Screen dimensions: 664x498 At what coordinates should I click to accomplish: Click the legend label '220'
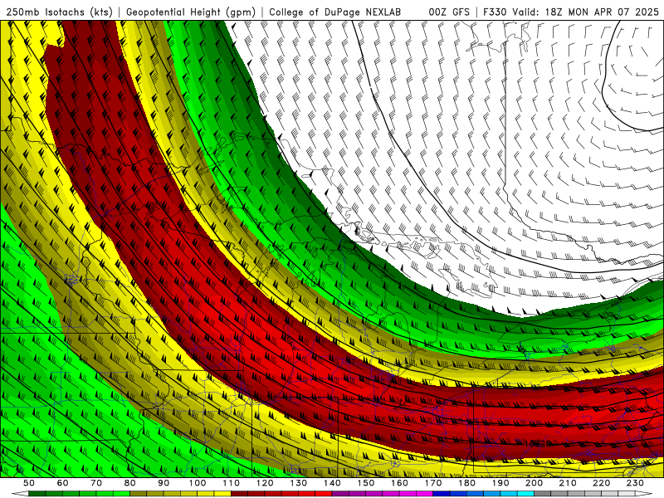pos(602,483)
